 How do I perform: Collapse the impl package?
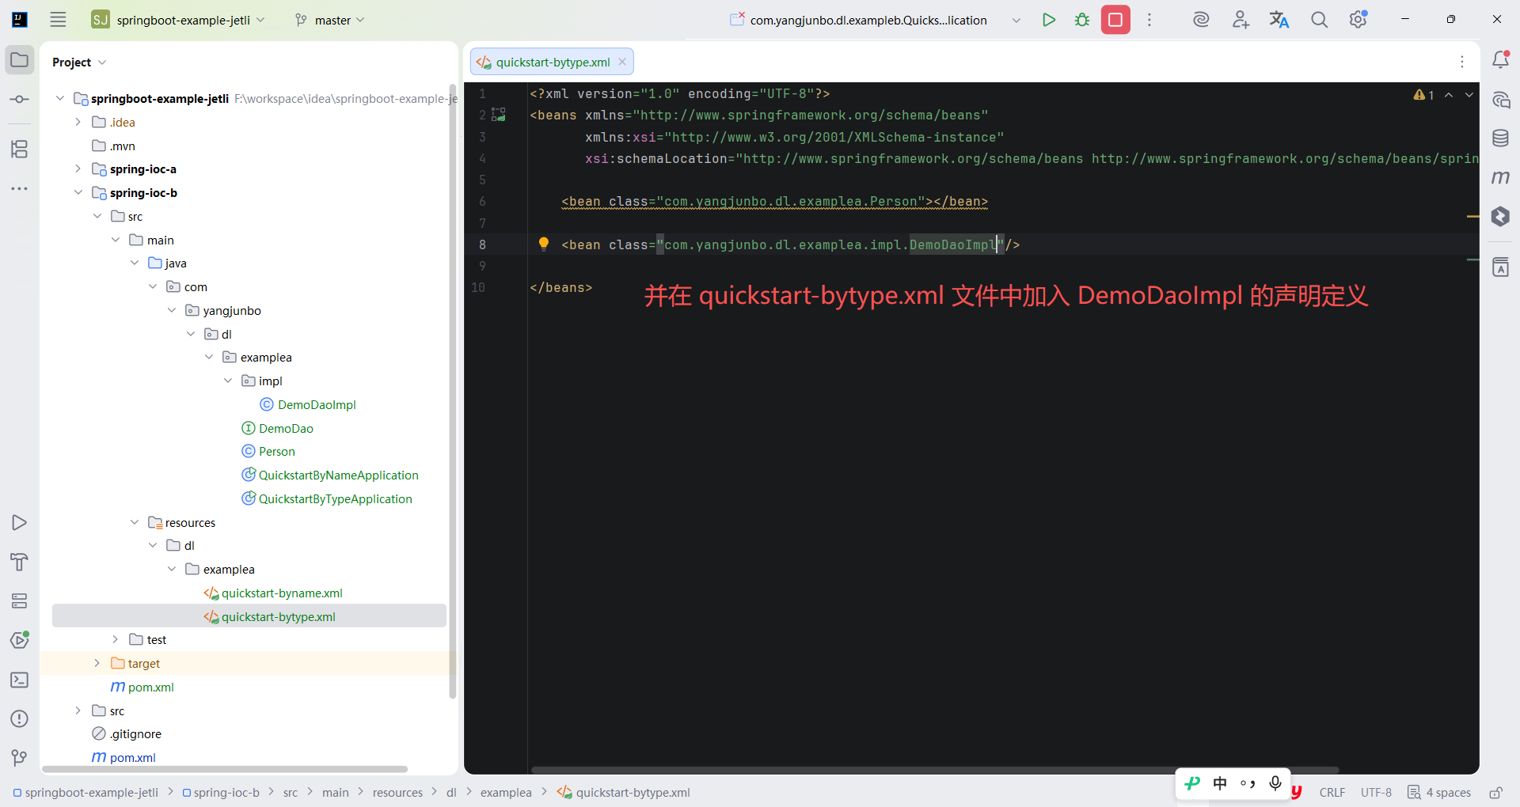point(228,381)
